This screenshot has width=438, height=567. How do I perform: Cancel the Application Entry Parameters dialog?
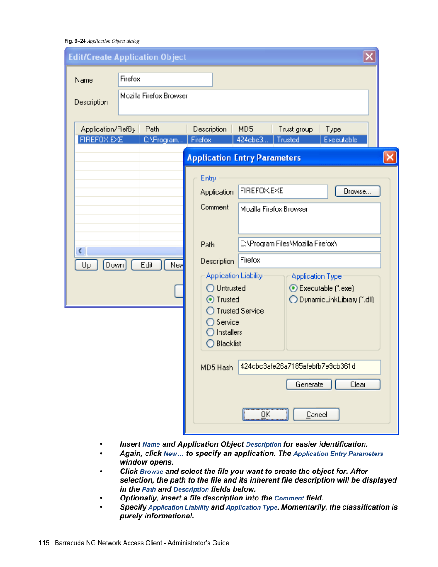tap(316, 414)
